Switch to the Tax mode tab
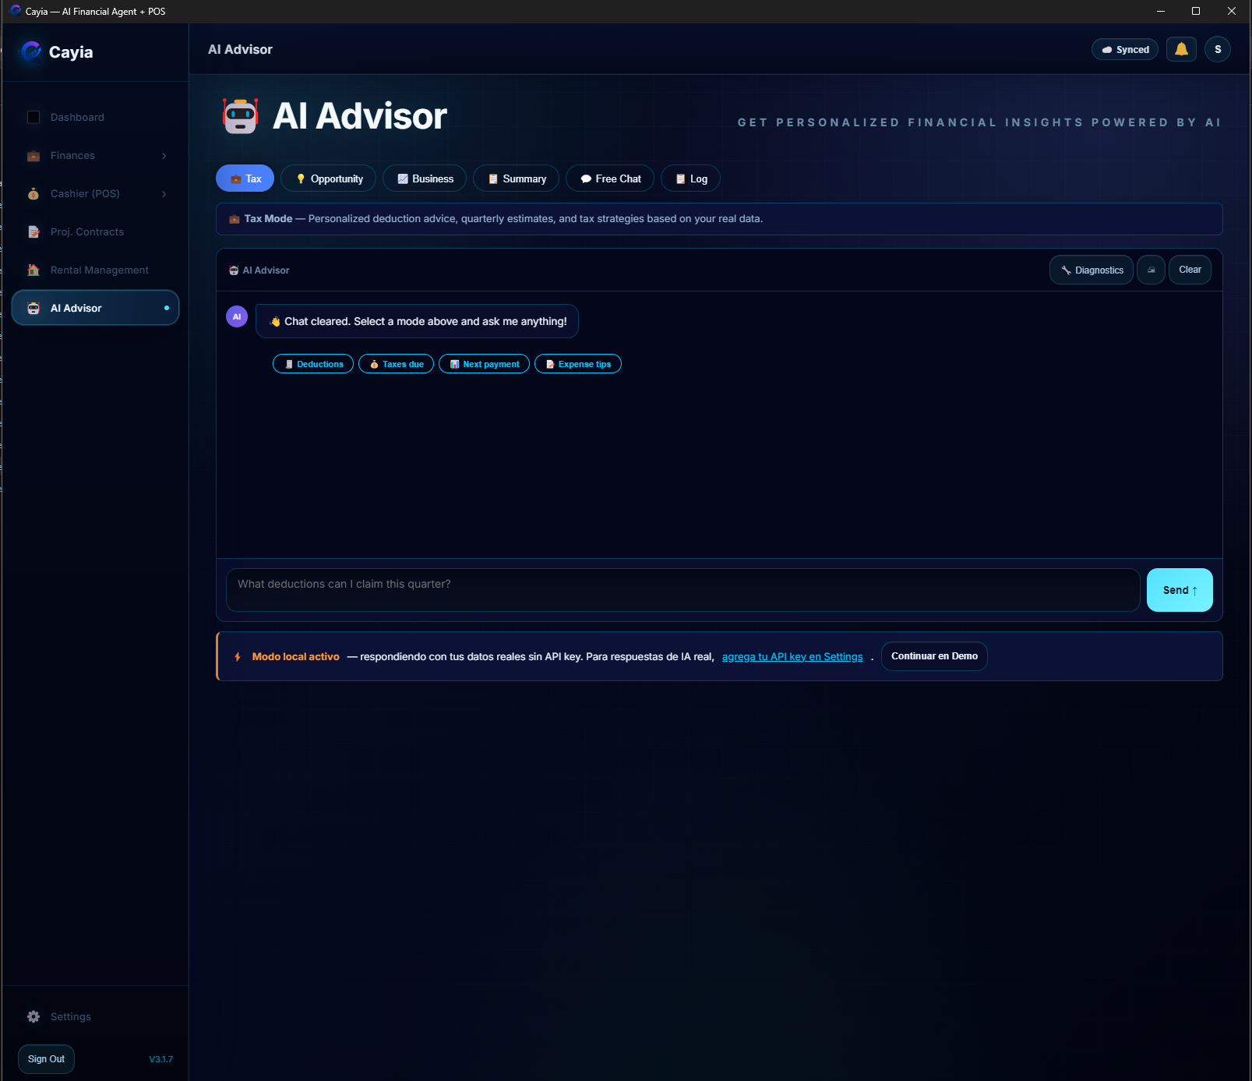Image resolution: width=1252 pixels, height=1081 pixels. [245, 178]
